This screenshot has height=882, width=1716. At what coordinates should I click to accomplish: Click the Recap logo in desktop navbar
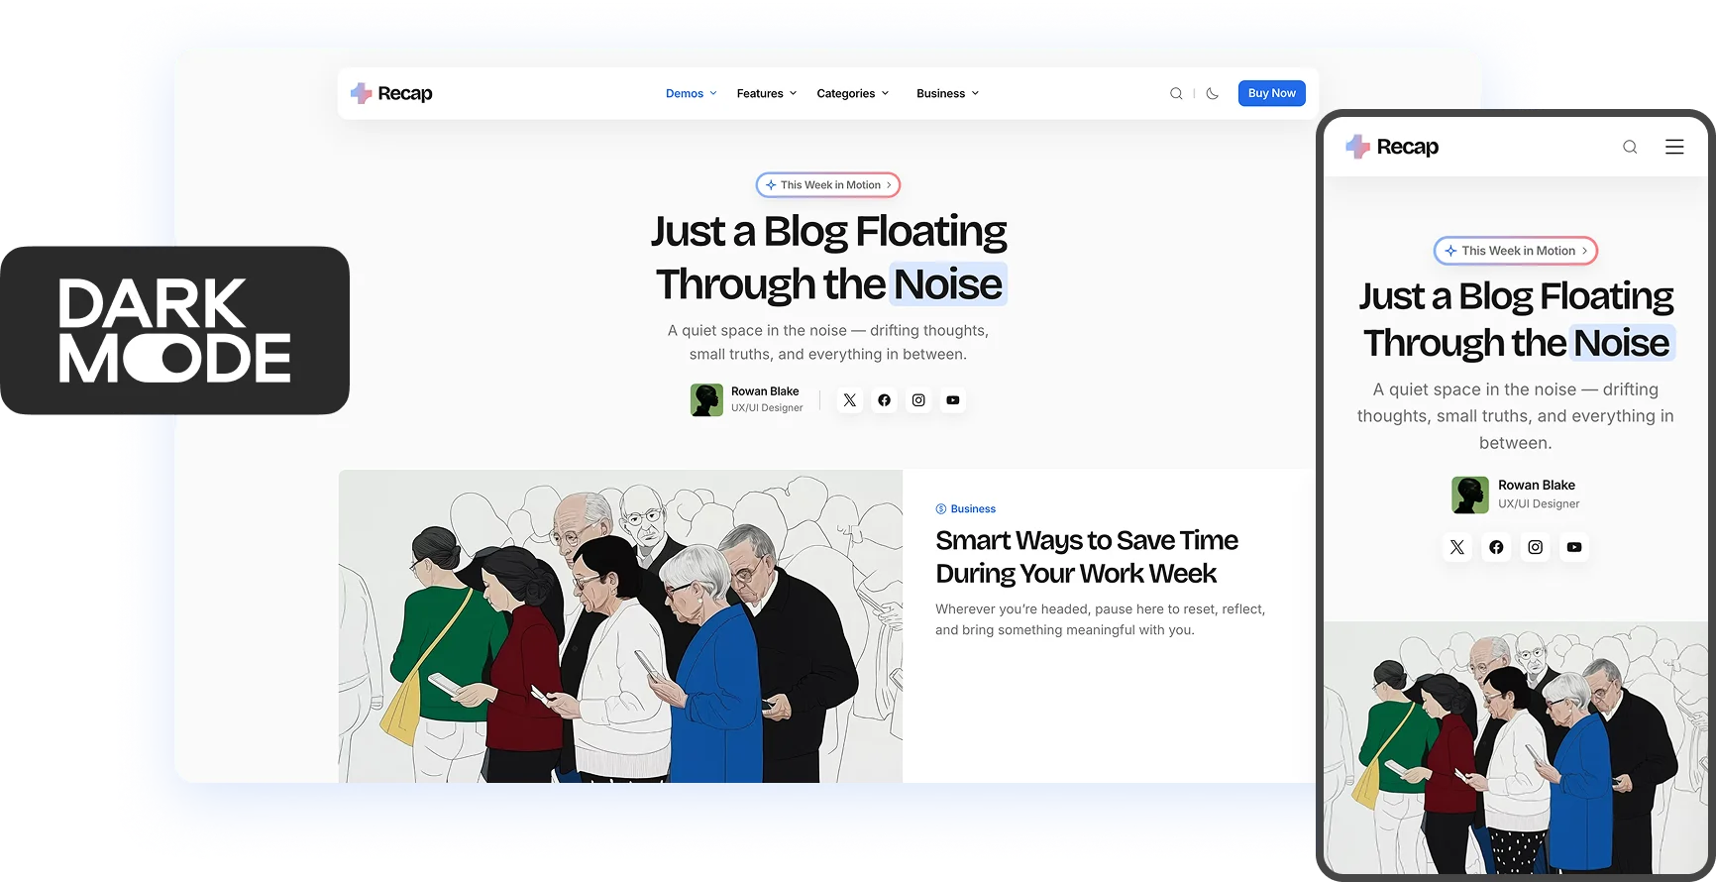click(391, 94)
